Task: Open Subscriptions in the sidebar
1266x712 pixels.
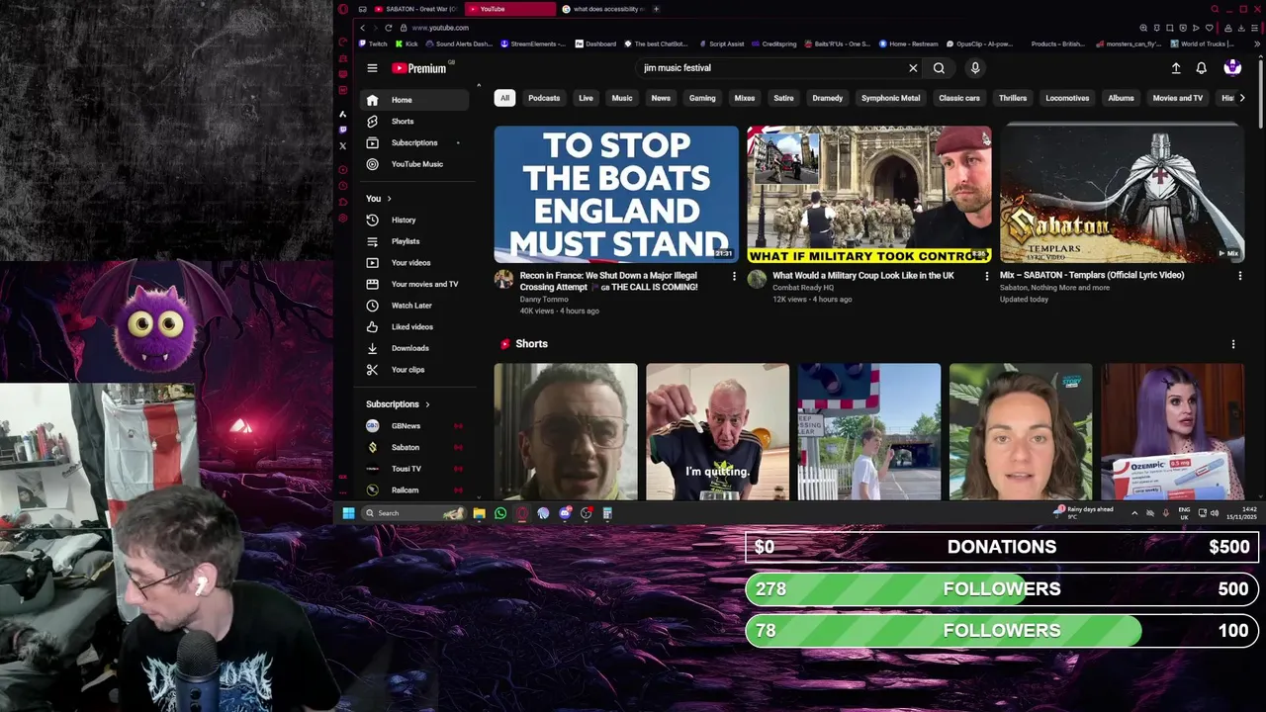Action: 413,142
